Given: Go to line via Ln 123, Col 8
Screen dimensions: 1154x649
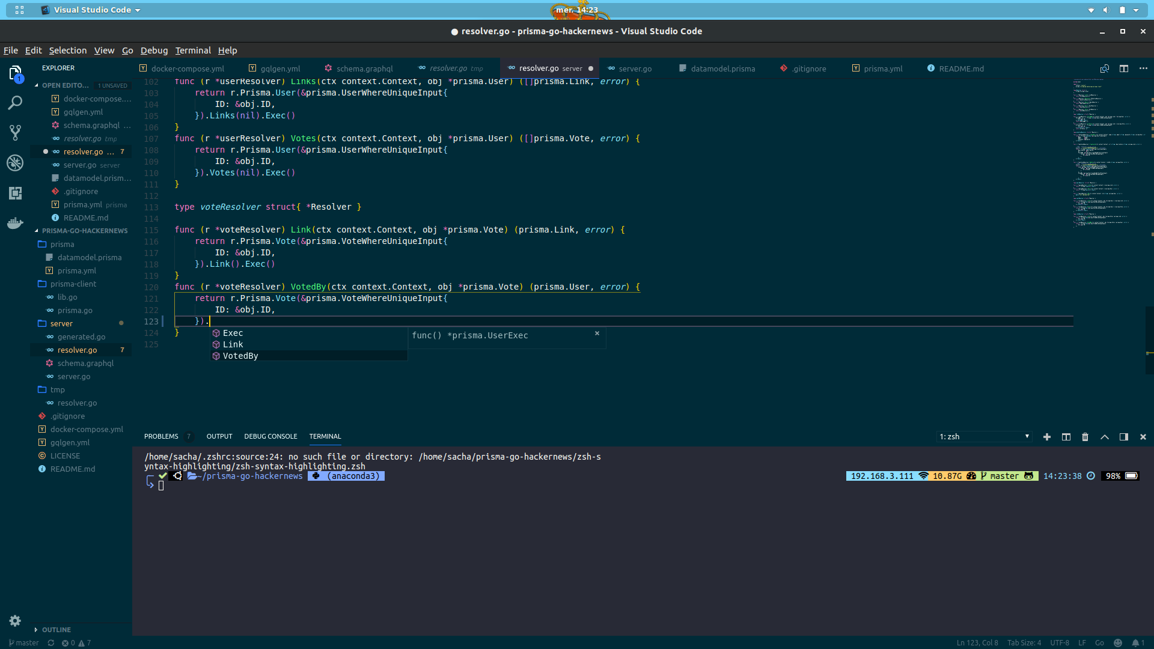Looking at the screenshot, I should pyautogui.click(x=977, y=643).
